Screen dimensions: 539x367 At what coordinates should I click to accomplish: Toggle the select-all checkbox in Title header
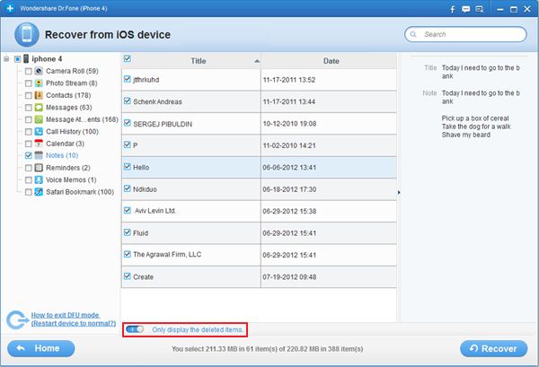coord(128,58)
